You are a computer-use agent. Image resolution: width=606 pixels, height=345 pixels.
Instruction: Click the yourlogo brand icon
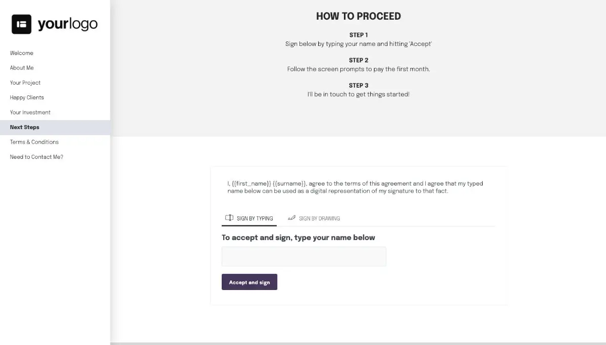[x=21, y=23]
